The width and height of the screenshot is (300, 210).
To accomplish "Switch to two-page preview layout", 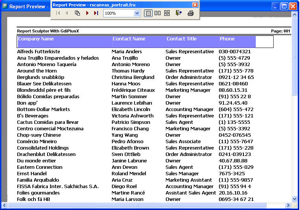I will [158, 13].
